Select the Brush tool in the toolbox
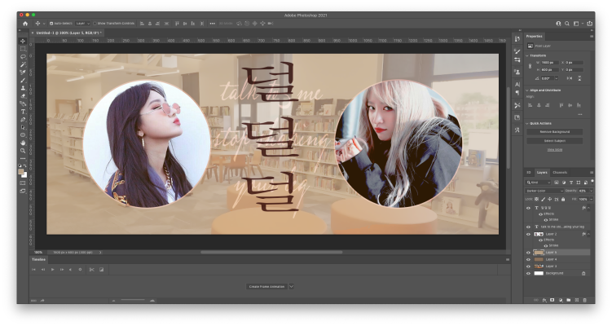The width and height of the screenshot is (612, 326). [23, 80]
